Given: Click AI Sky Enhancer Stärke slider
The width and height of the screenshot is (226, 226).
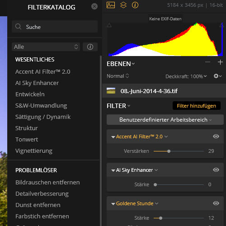Looking at the screenshot, I should click(x=179, y=184).
